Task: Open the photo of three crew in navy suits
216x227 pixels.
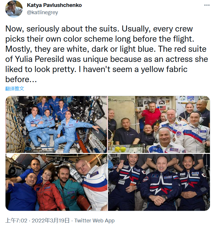Action: pos(159,182)
